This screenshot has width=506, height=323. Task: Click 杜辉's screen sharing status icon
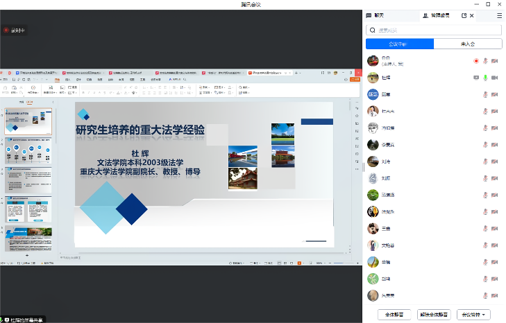pyautogui.click(x=476, y=78)
